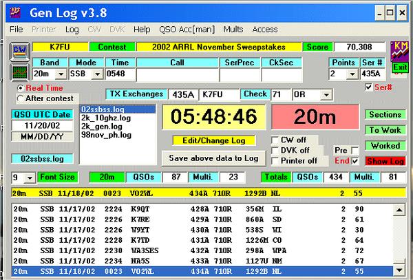The height and width of the screenshot is (280, 413).
Task: Open the Log menu
Action: [x=72, y=30]
